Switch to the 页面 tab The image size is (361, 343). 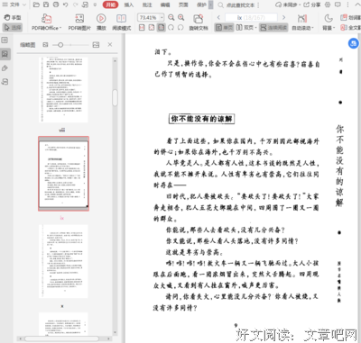tap(183, 5)
